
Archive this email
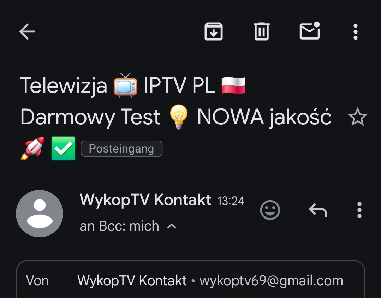(x=213, y=31)
